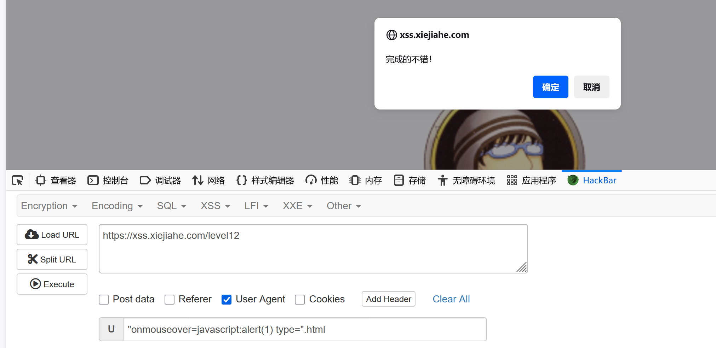Open the Debugger (调试器) panel

tap(160, 181)
